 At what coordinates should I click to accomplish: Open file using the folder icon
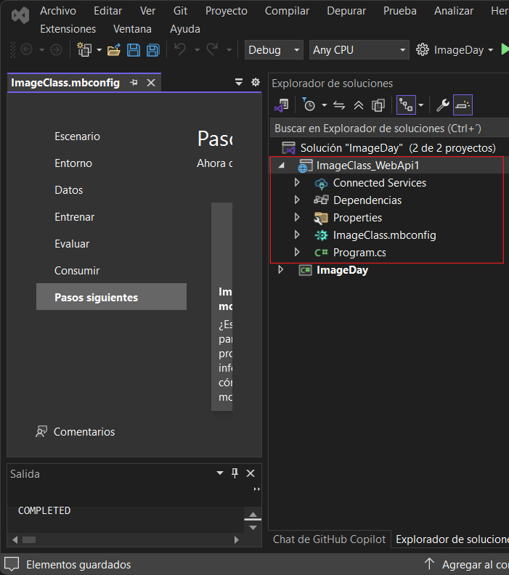coord(114,49)
